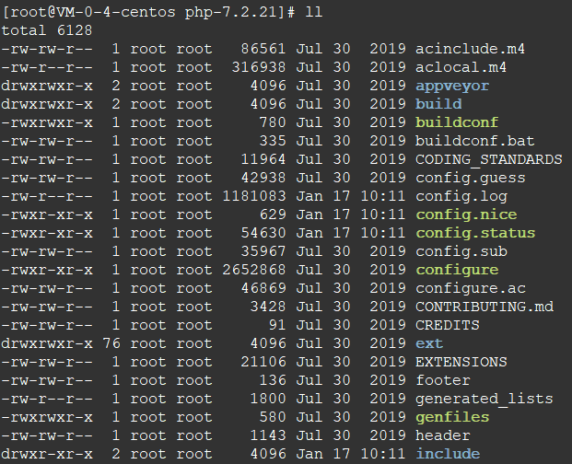Click the size value 3428
This screenshot has width=572, height=464.
(267, 307)
